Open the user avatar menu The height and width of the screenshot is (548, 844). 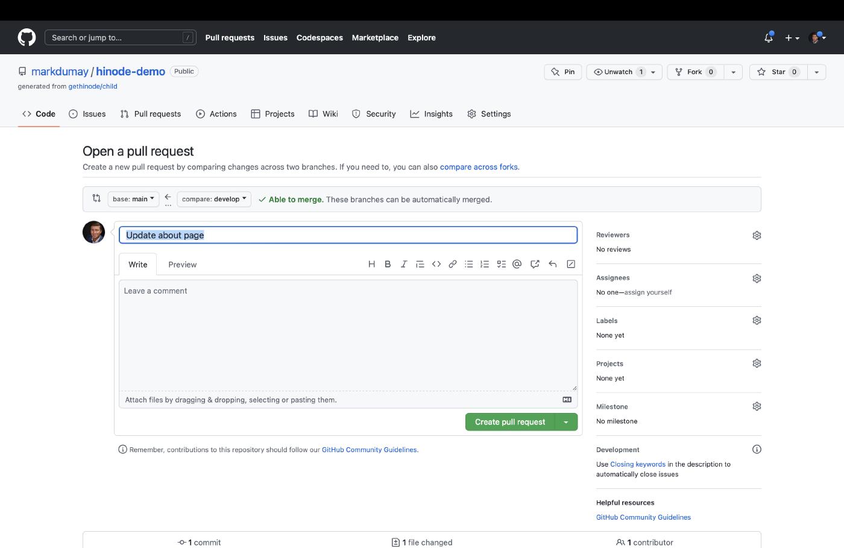click(x=817, y=37)
